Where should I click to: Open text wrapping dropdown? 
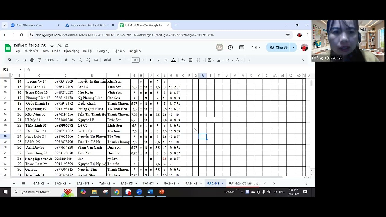click(229, 60)
